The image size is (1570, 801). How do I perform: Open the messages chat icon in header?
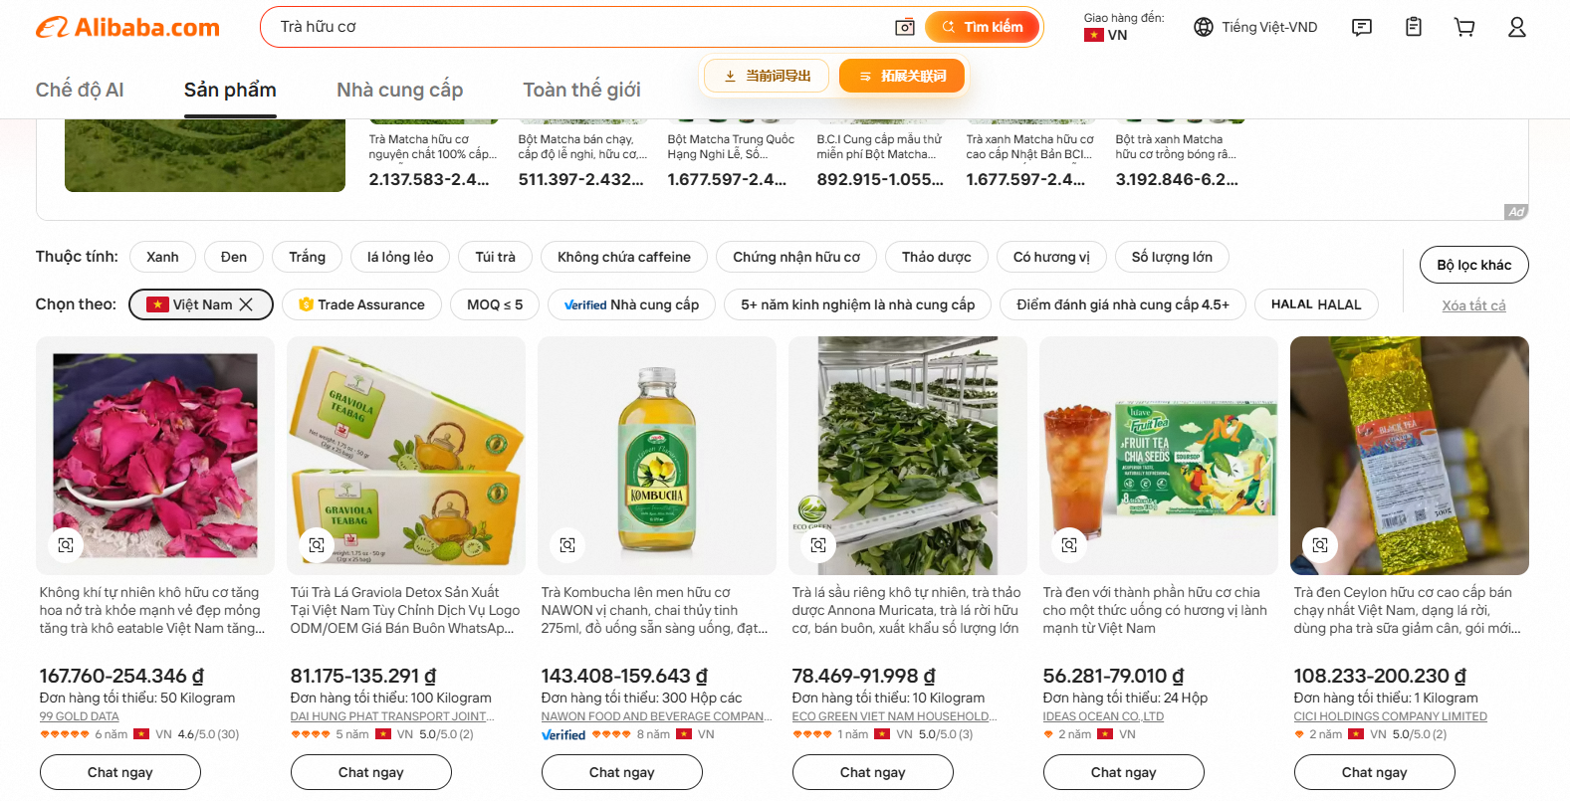(x=1361, y=27)
